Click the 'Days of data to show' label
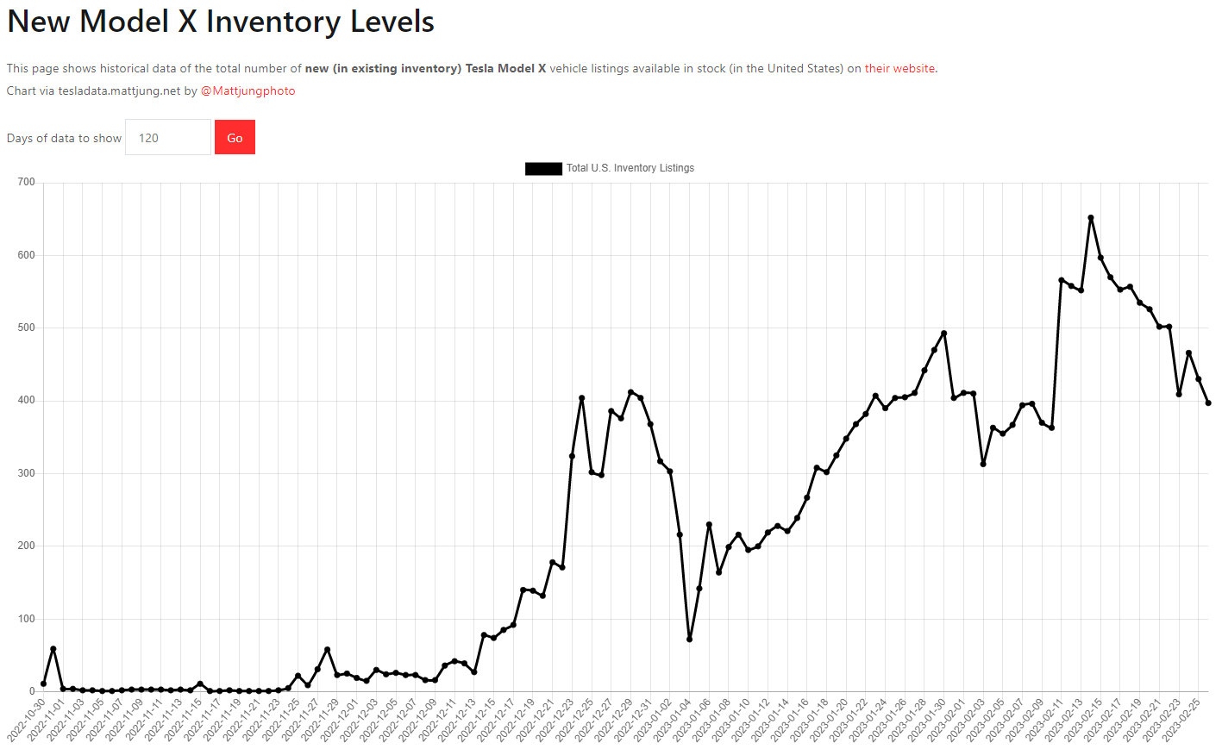Viewport: 1222px width, 749px height. point(64,138)
